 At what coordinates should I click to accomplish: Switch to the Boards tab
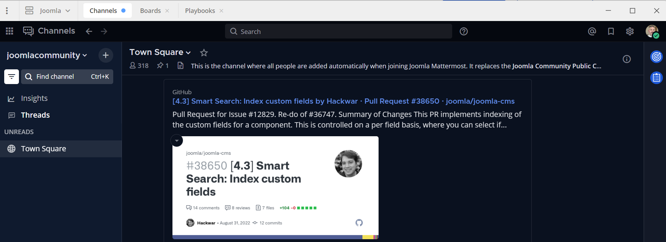[150, 11]
